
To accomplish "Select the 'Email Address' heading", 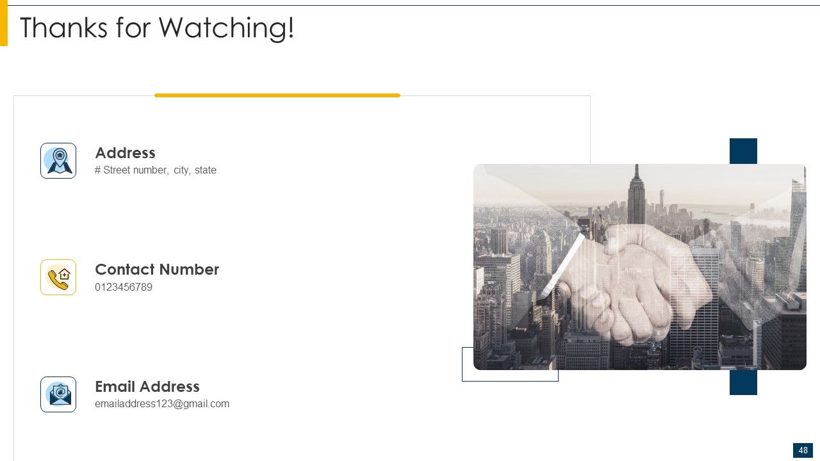I will tap(147, 387).
